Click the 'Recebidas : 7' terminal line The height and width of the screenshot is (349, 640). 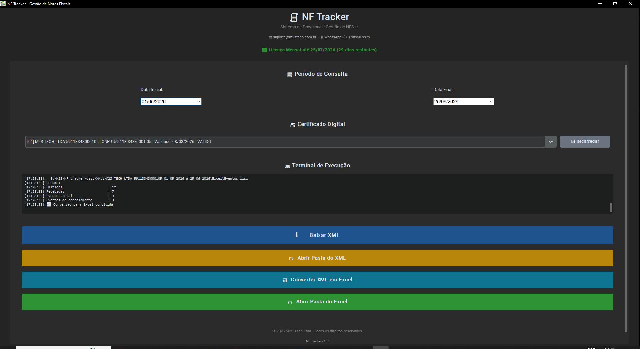69,192
